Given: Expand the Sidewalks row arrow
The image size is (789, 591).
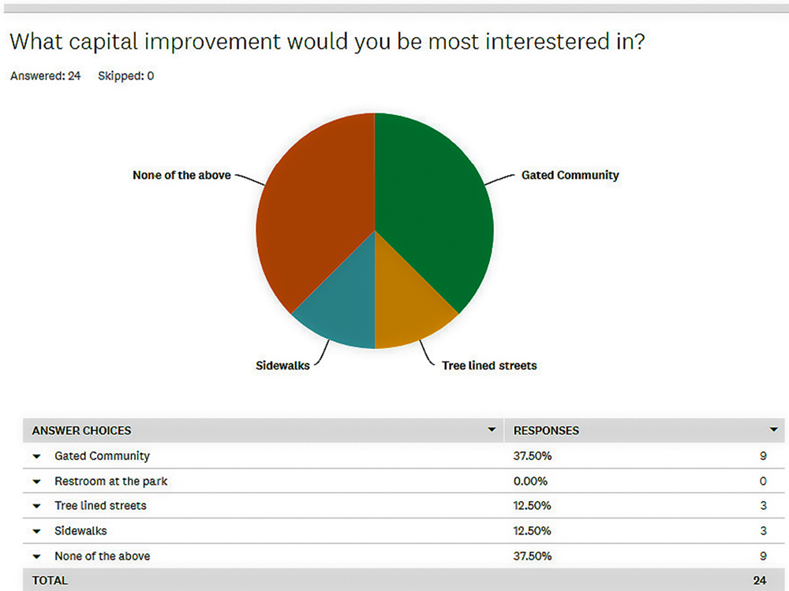Looking at the screenshot, I should [x=36, y=531].
